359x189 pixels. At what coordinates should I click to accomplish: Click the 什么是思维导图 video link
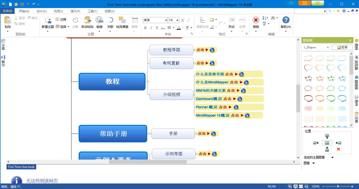(x=210, y=74)
